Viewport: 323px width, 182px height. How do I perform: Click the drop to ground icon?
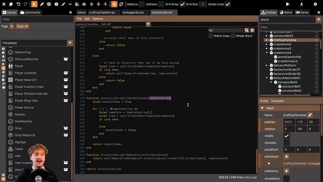pyautogui.click(x=105, y=4)
